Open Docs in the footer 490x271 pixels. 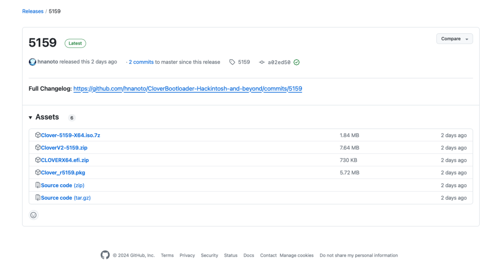(x=249, y=255)
